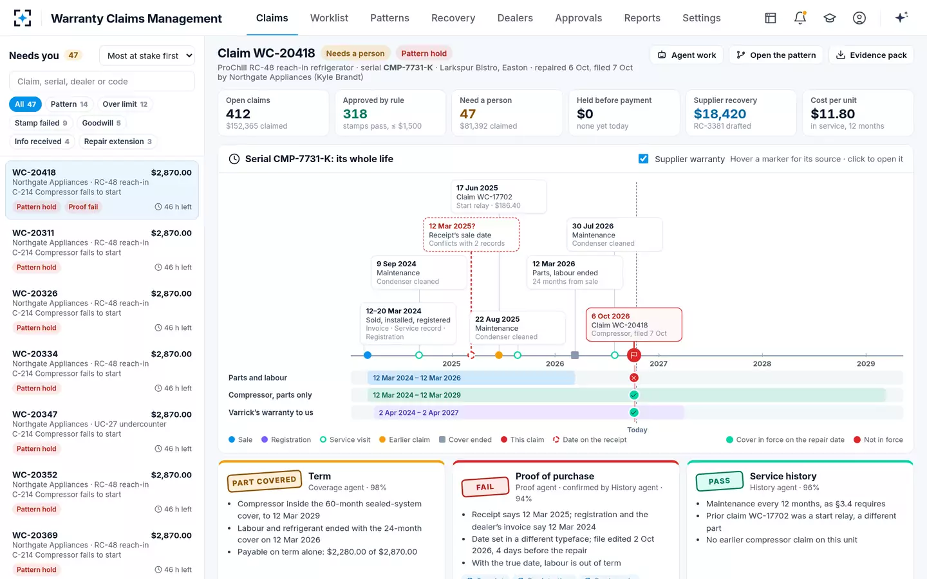Screen dimensions: 927x579
Task: Click the Agent work button
Action: 687,55
